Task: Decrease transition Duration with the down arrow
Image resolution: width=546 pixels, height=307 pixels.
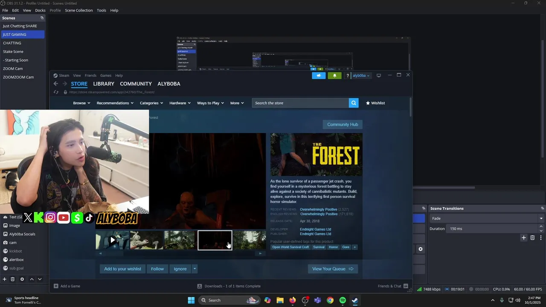Action: 541,231
